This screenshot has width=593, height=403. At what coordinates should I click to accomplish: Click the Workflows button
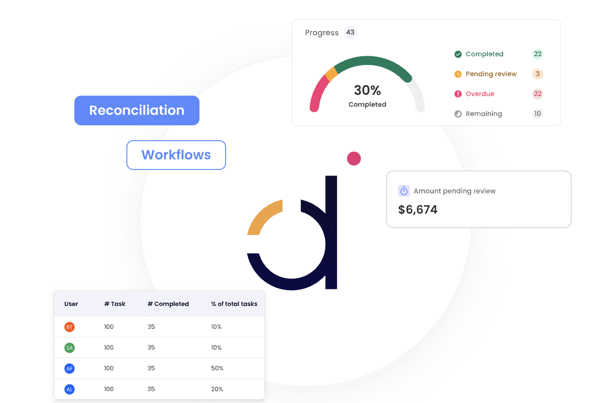coord(176,155)
